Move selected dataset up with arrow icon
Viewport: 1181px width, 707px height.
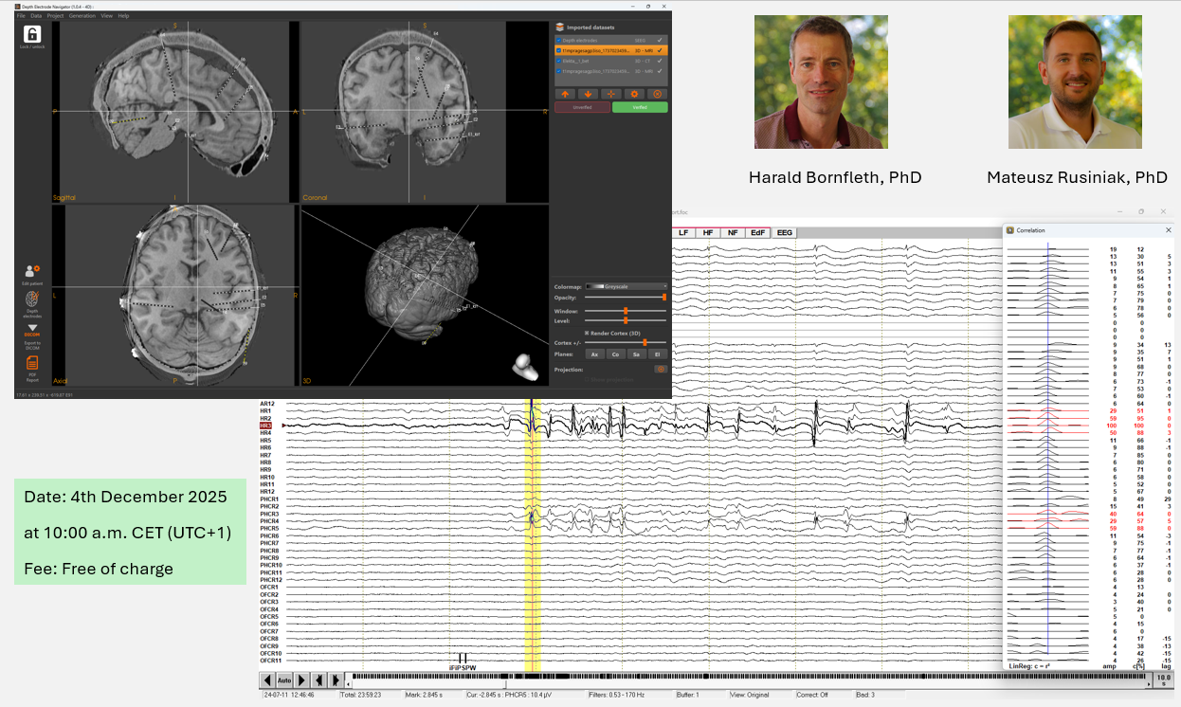[x=564, y=94]
